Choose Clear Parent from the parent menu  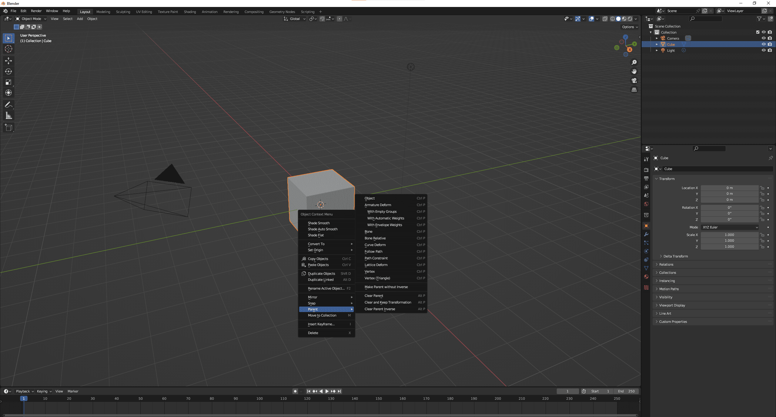click(374, 296)
